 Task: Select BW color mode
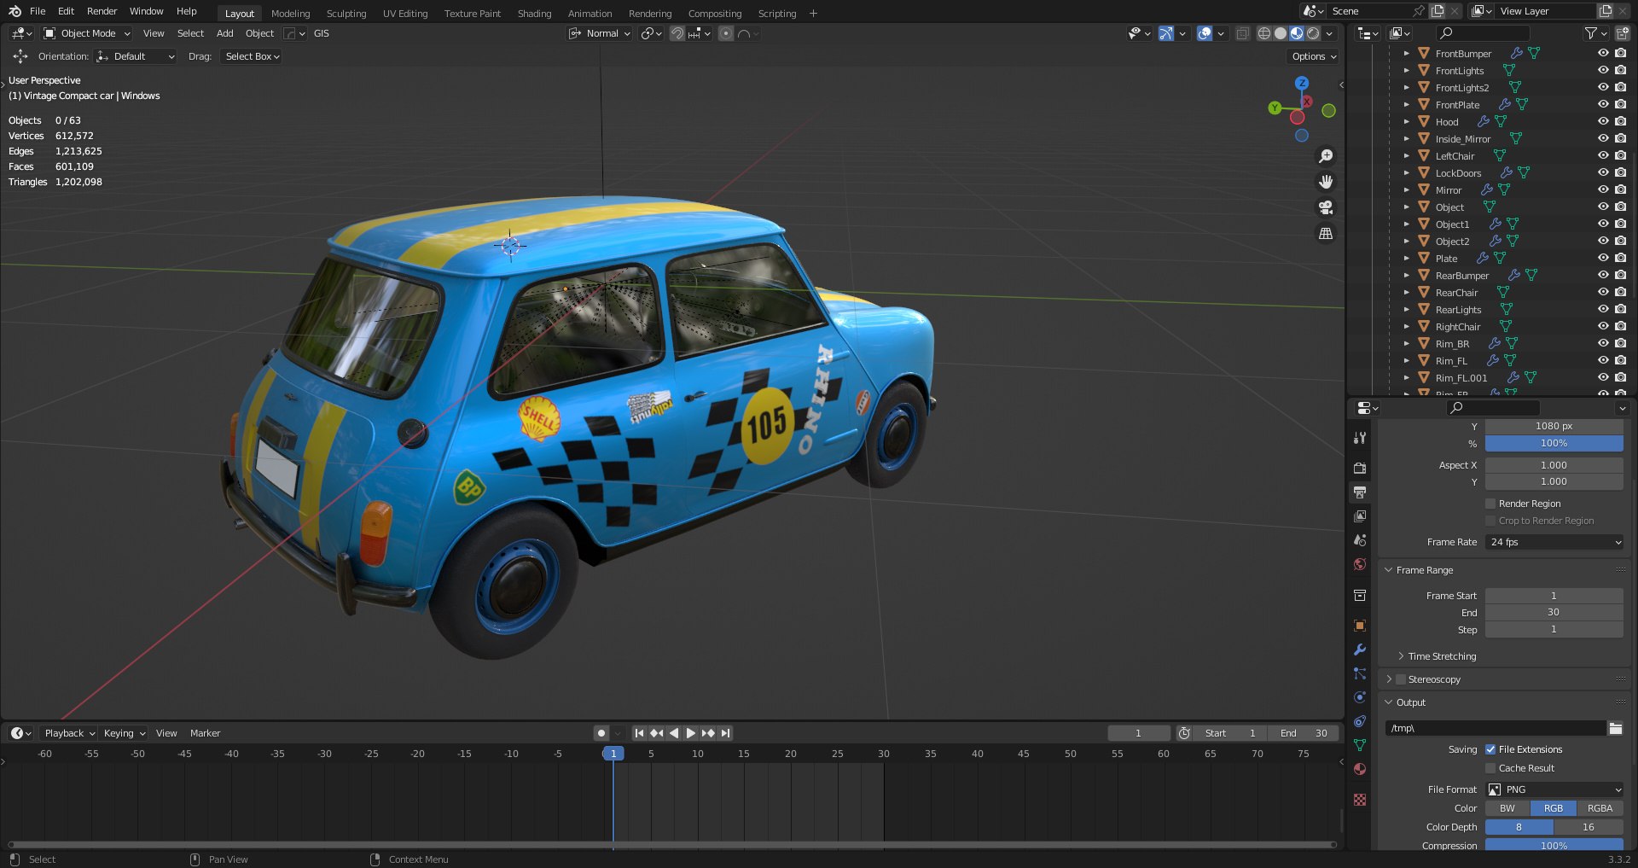(x=1507, y=808)
